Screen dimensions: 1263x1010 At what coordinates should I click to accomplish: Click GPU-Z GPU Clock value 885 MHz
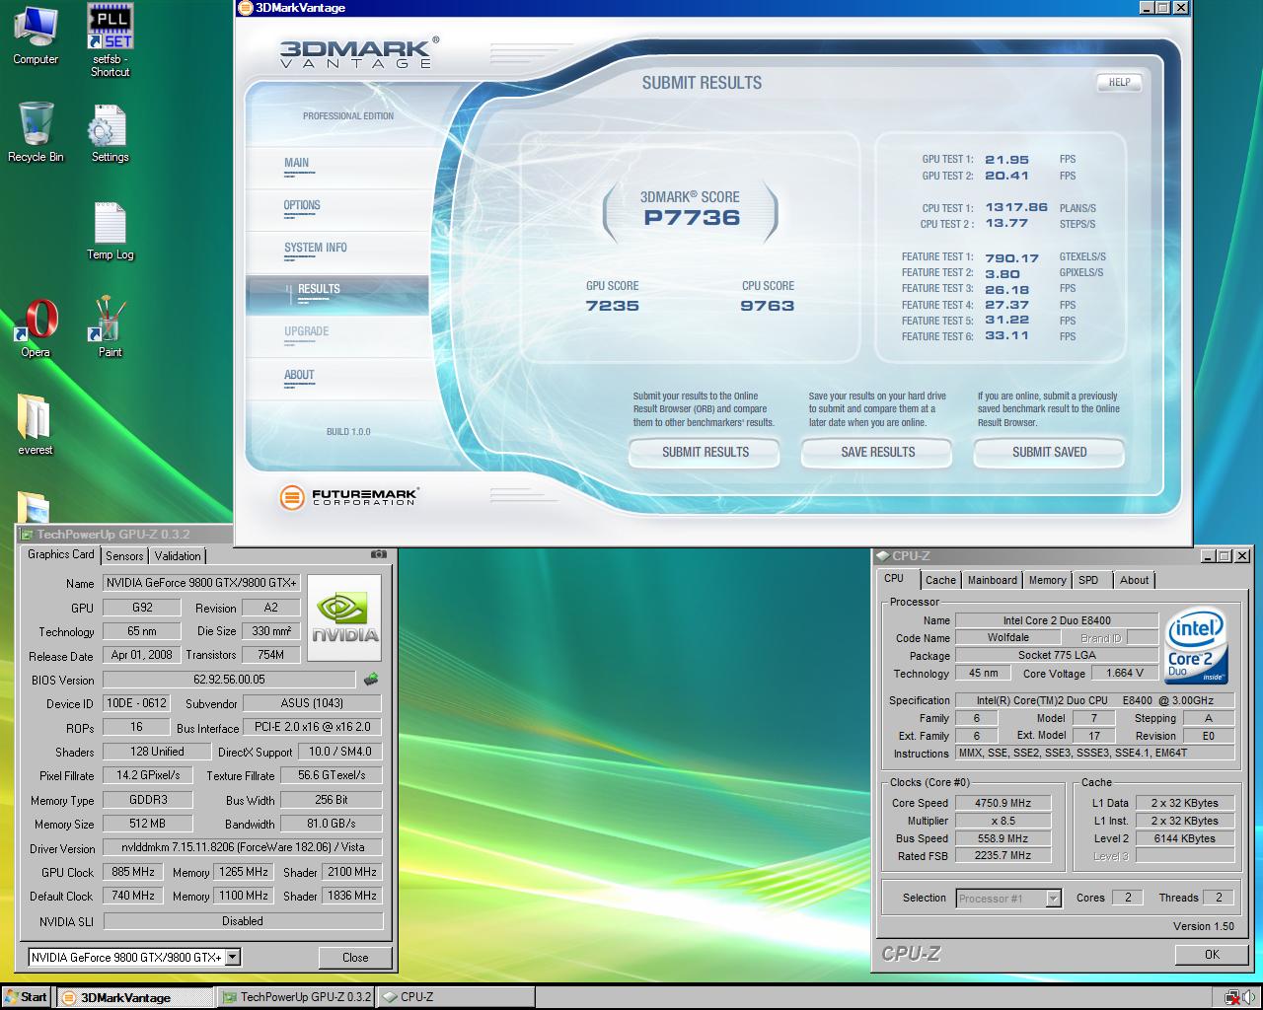133,872
